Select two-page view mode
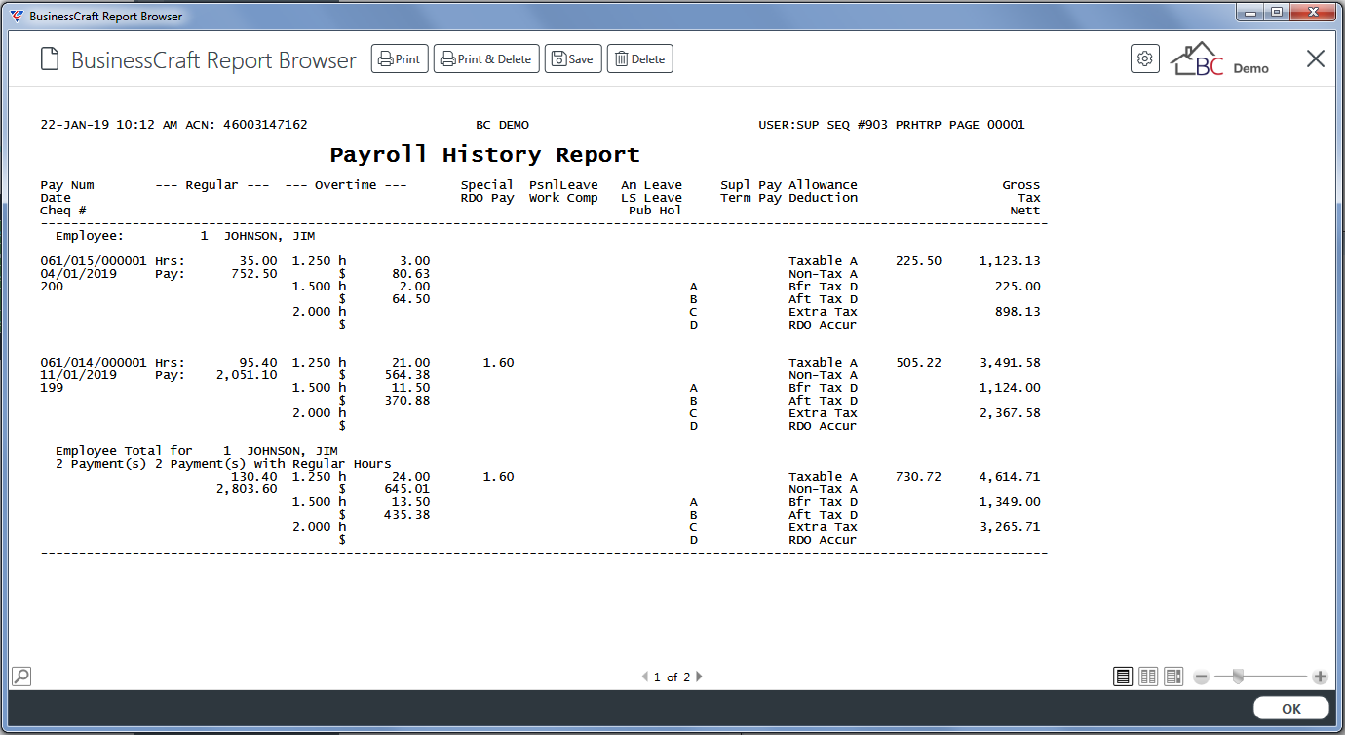 (1148, 677)
